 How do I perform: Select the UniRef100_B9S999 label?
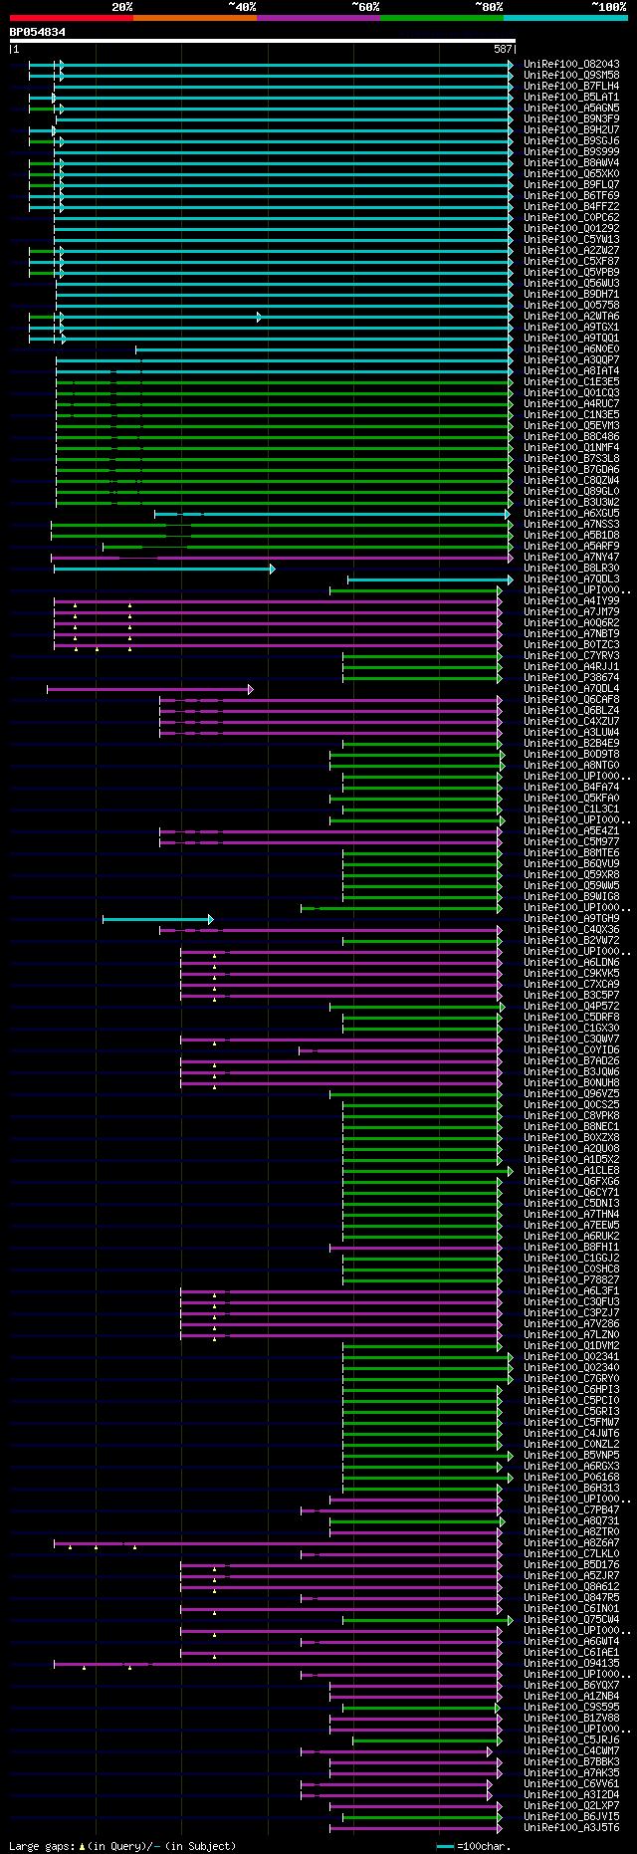(x=571, y=151)
